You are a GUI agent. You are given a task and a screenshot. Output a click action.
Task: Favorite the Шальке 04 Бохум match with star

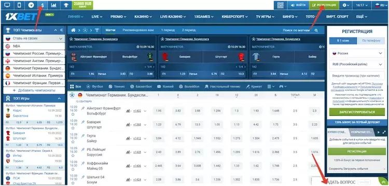pyautogui.click(x=73, y=183)
